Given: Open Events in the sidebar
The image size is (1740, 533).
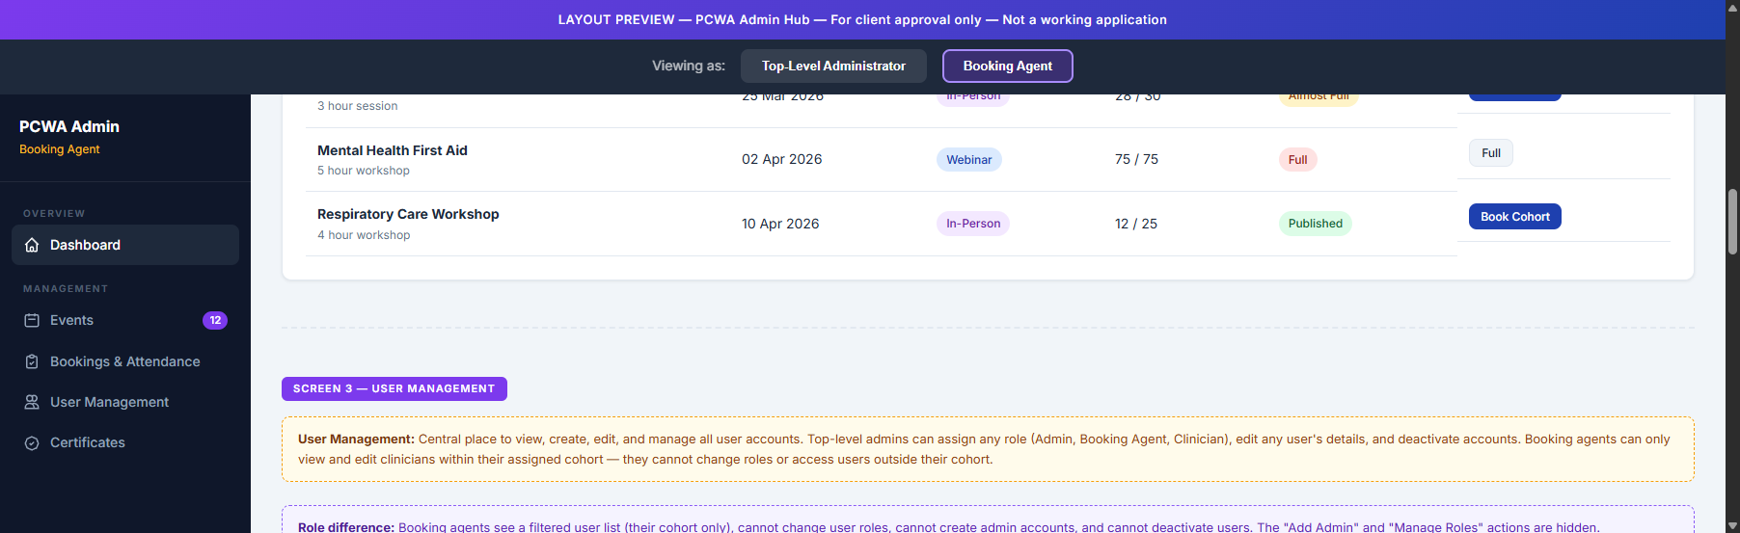Looking at the screenshot, I should [125, 320].
